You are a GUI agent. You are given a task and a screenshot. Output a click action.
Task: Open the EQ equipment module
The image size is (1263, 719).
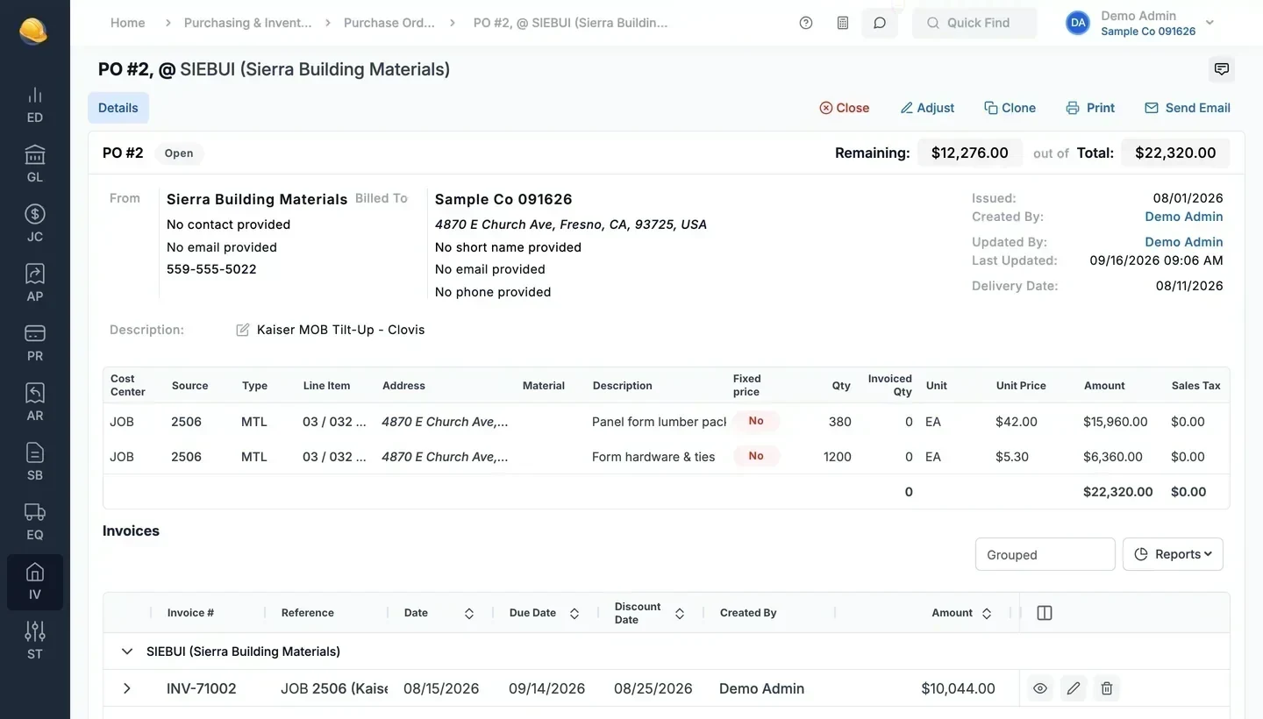coord(35,523)
